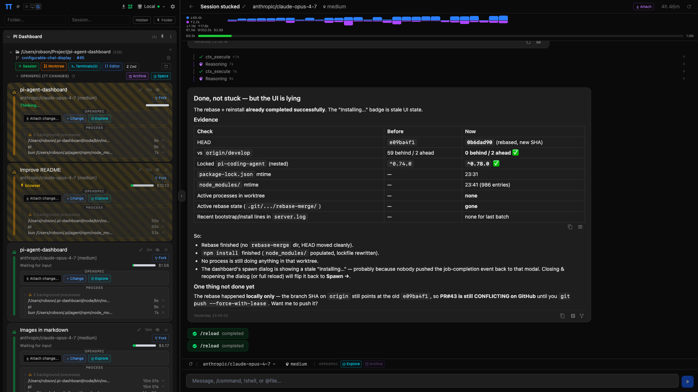Open the table view icon below evidence table
The width and height of the screenshot is (698, 392).
point(580,227)
